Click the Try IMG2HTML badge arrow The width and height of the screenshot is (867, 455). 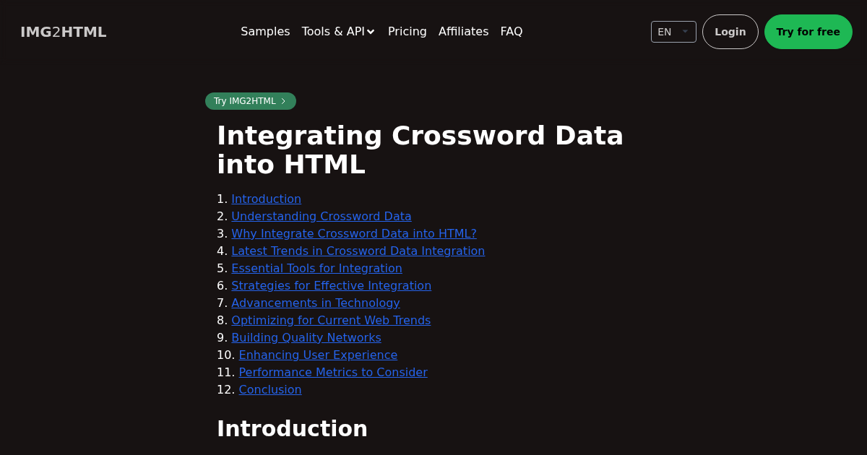283,101
